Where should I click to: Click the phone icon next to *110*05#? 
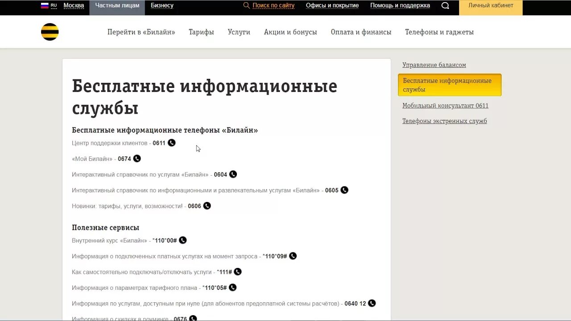coord(232,288)
